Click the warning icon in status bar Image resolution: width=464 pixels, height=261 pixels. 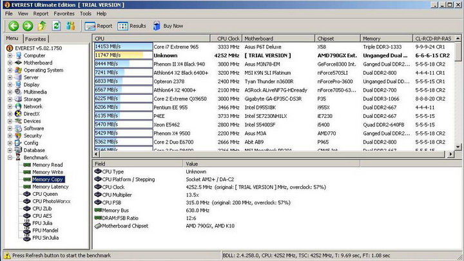(7, 255)
